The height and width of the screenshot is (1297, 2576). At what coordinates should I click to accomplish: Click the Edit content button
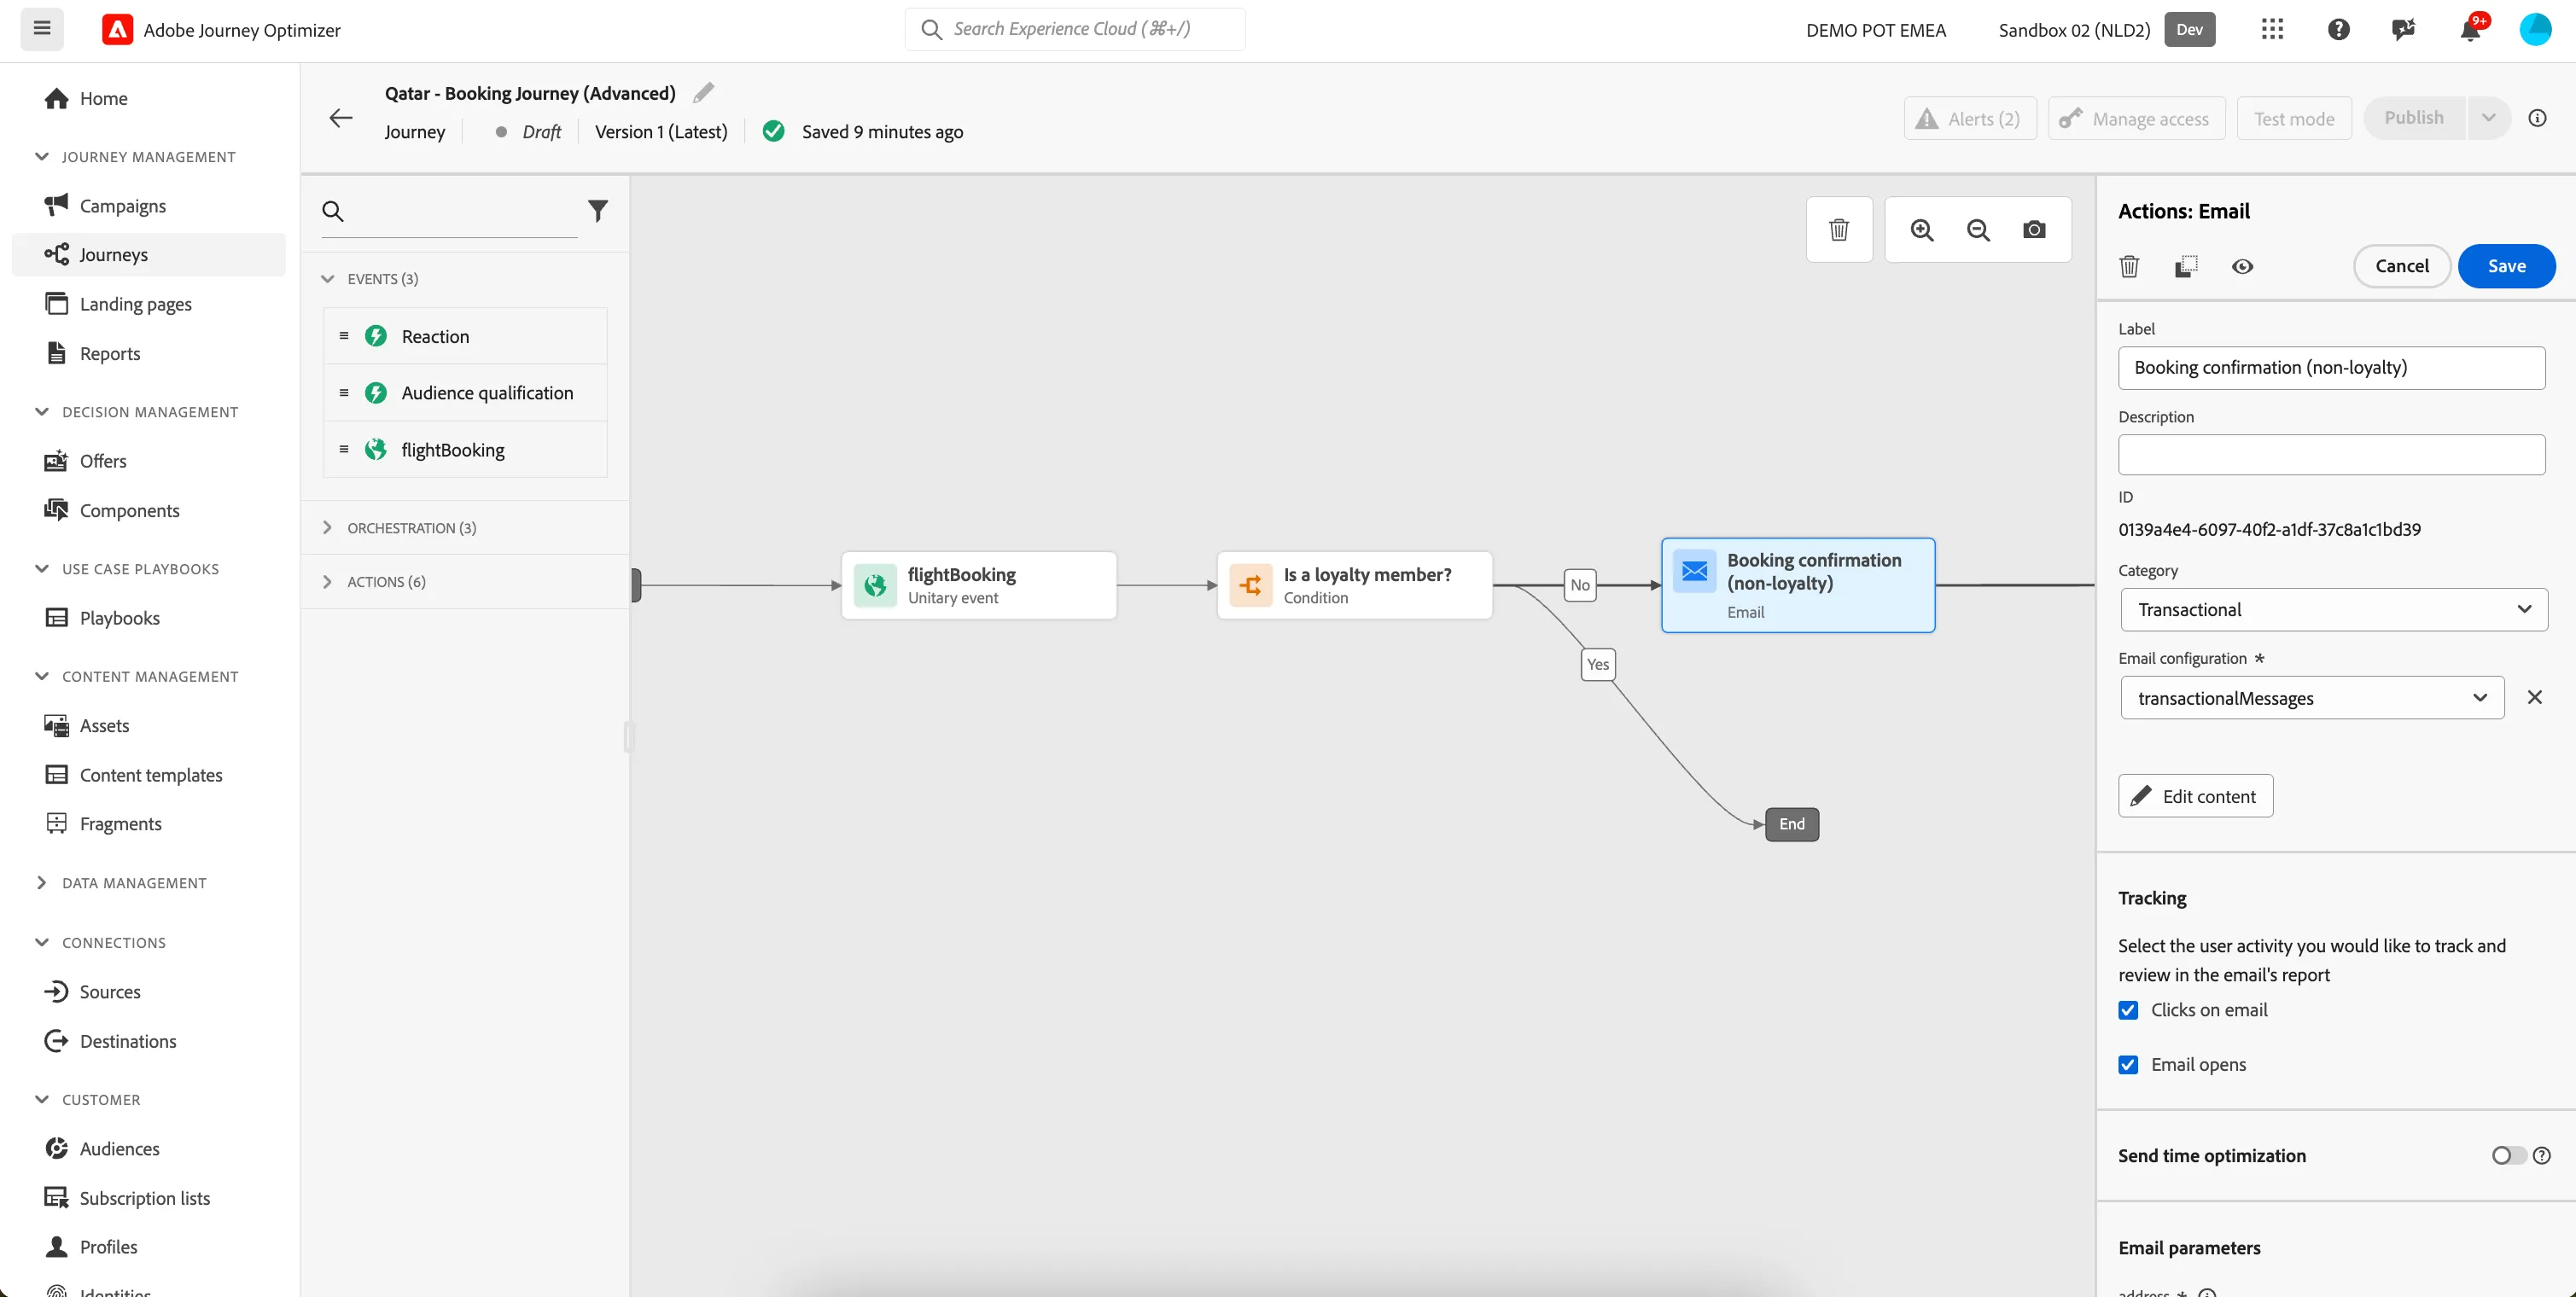pos(2195,796)
